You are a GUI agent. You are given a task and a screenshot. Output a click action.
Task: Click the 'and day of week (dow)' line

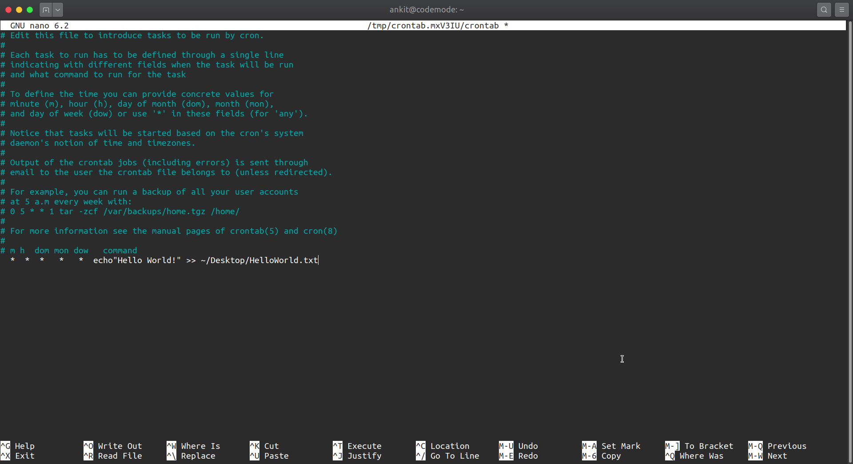154,114
